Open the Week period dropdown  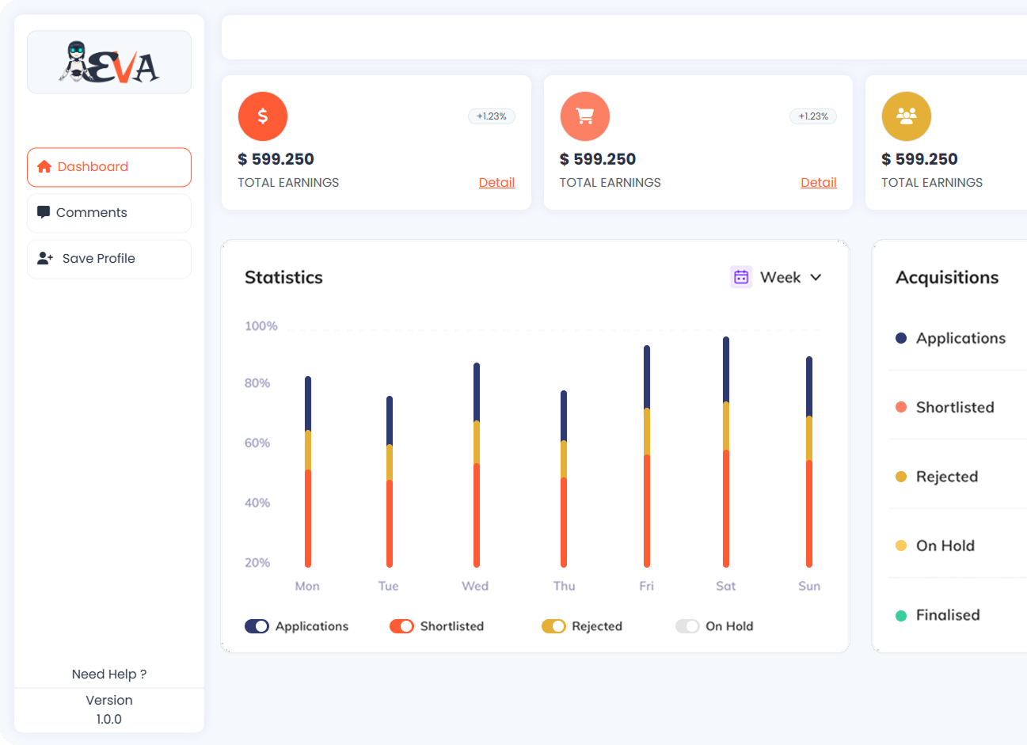click(780, 277)
